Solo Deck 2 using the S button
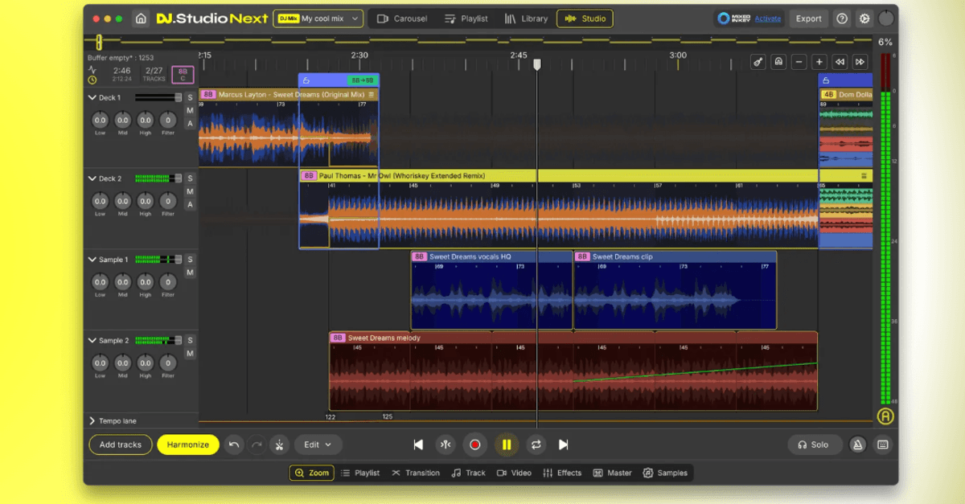This screenshot has width=965, height=504. [x=190, y=178]
